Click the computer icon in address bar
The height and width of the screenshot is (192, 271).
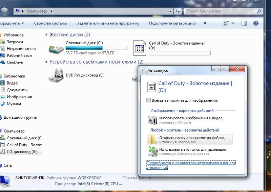point(17,11)
